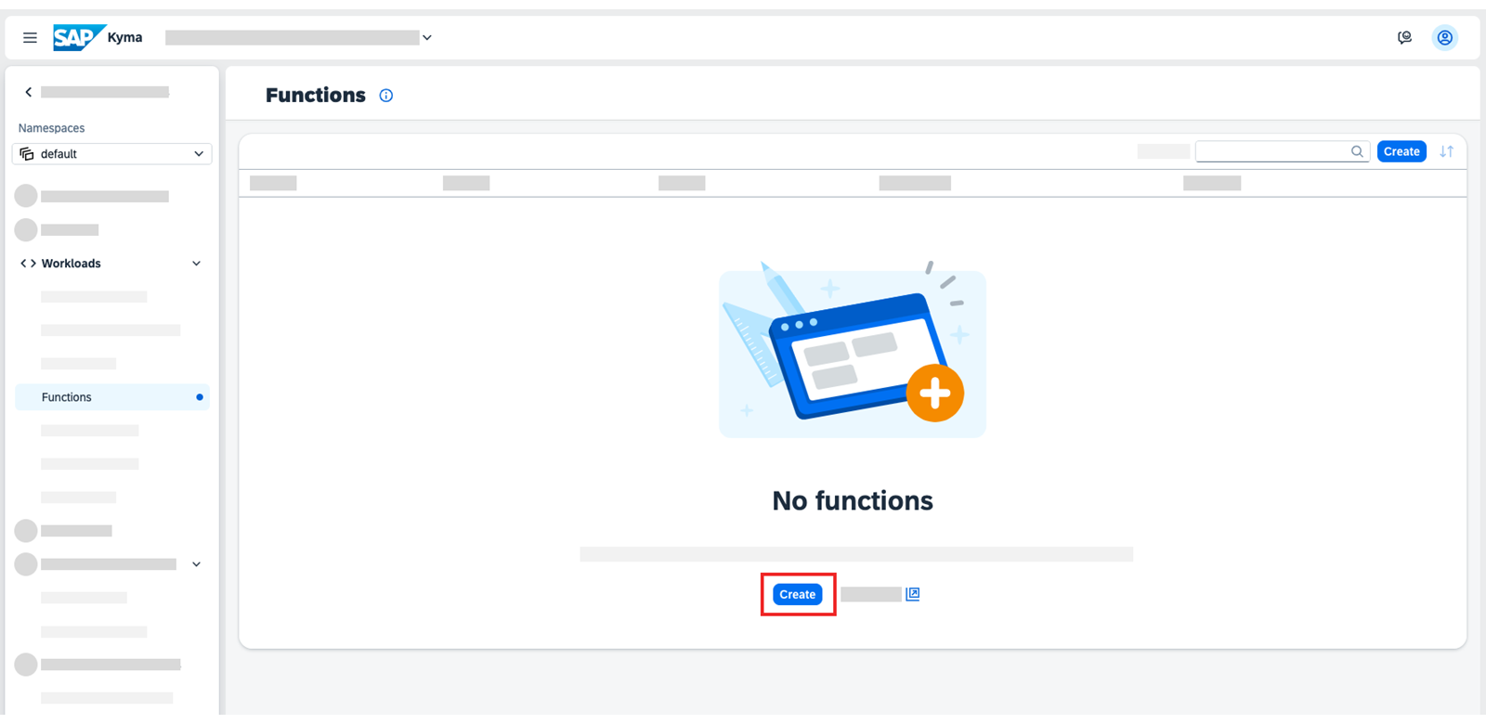Collapse the Workloads section chevron
The image size is (1486, 724).
(196, 264)
